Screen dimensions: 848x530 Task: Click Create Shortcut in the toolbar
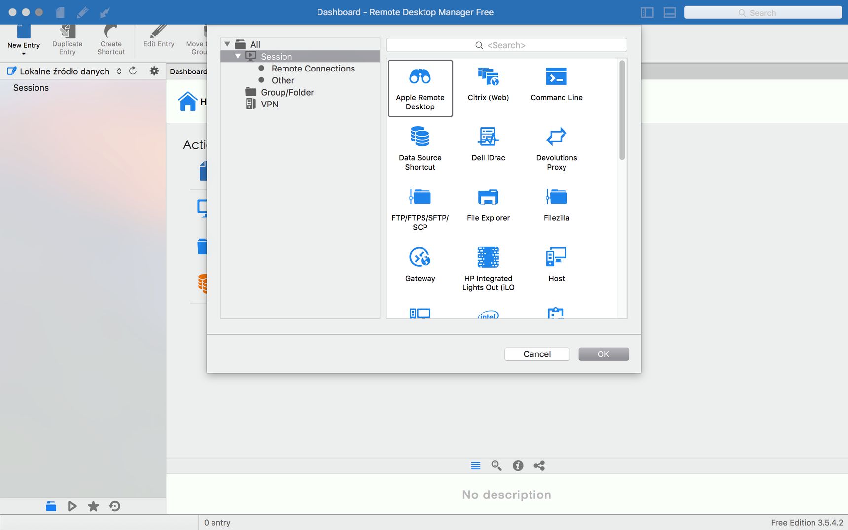pos(111,39)
